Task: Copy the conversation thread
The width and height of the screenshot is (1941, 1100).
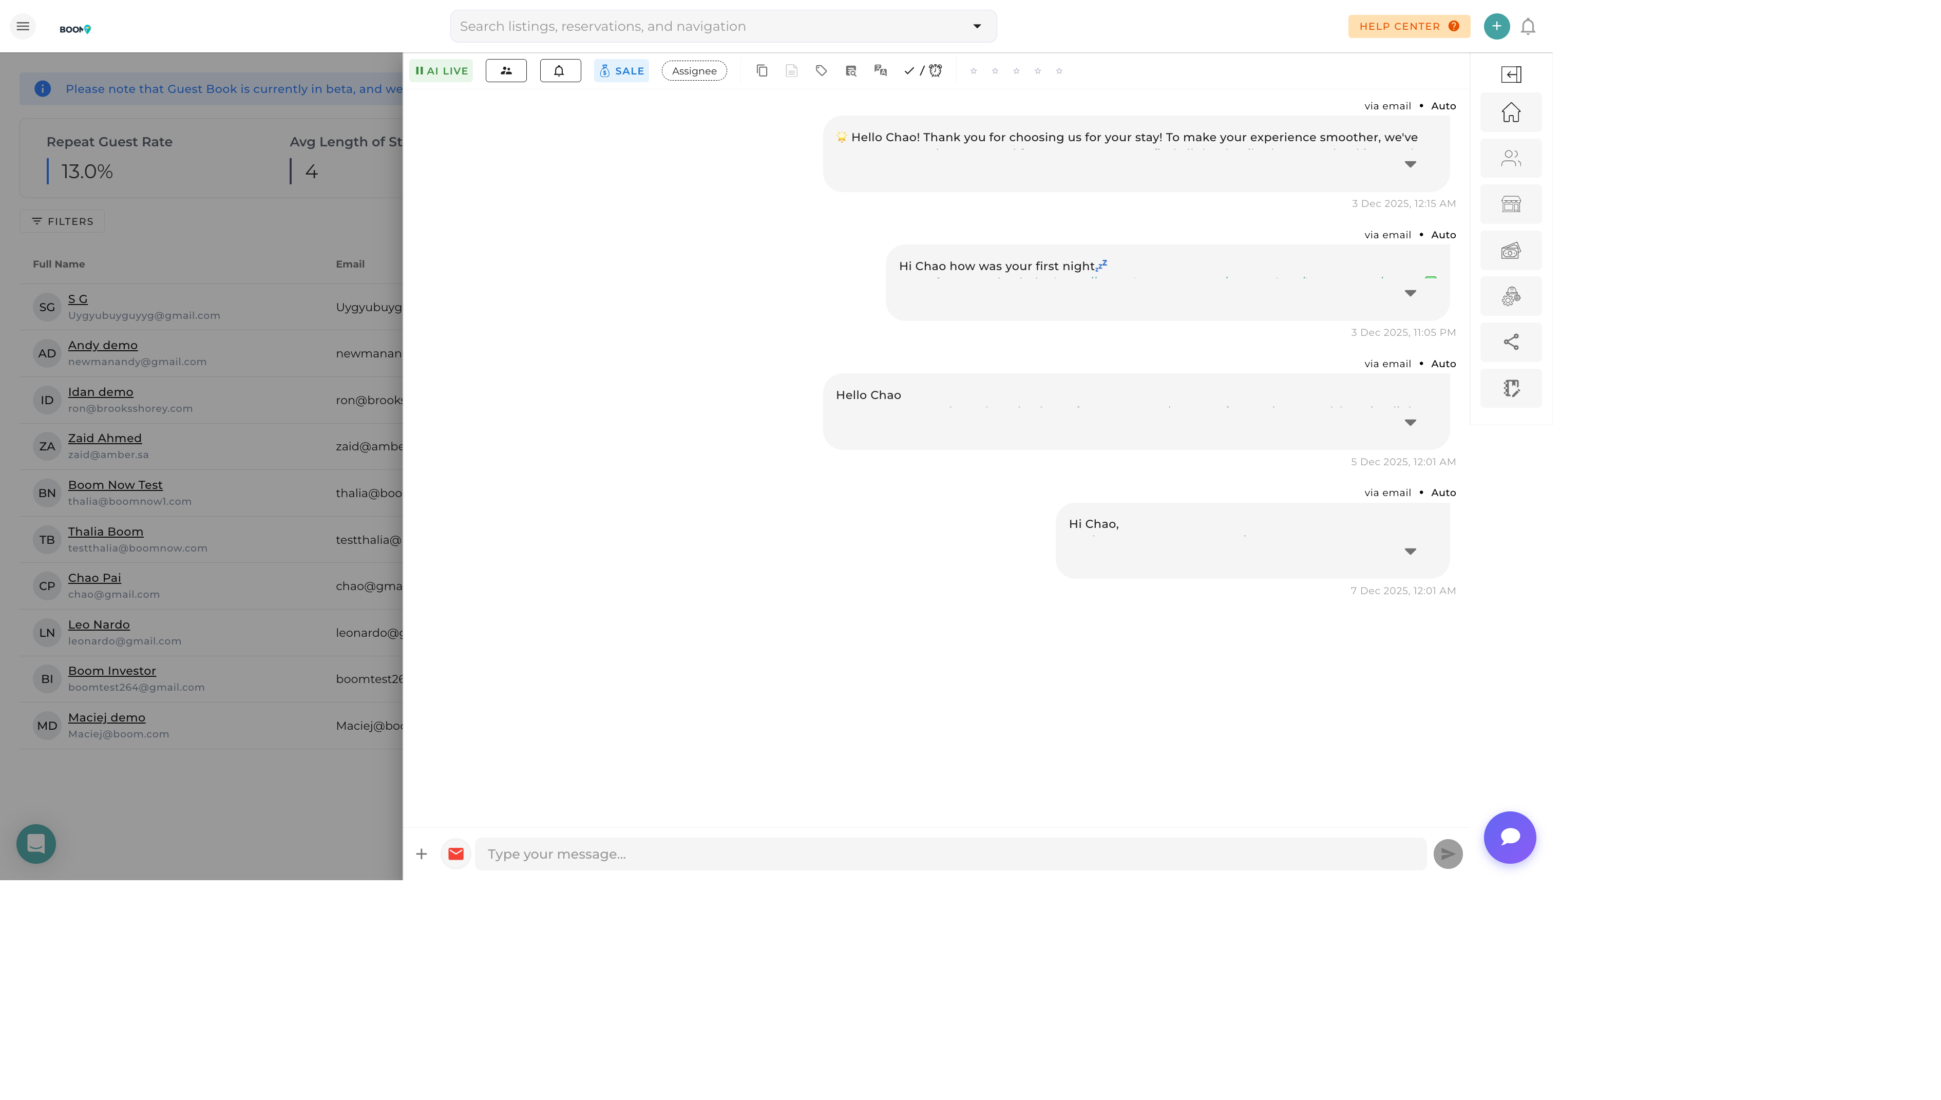Action: pyautogui.click(x=762, y=70)
